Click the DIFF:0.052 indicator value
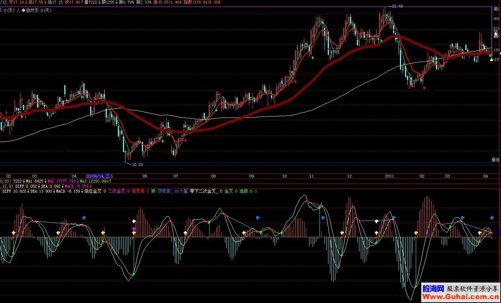 click(26, 186)
